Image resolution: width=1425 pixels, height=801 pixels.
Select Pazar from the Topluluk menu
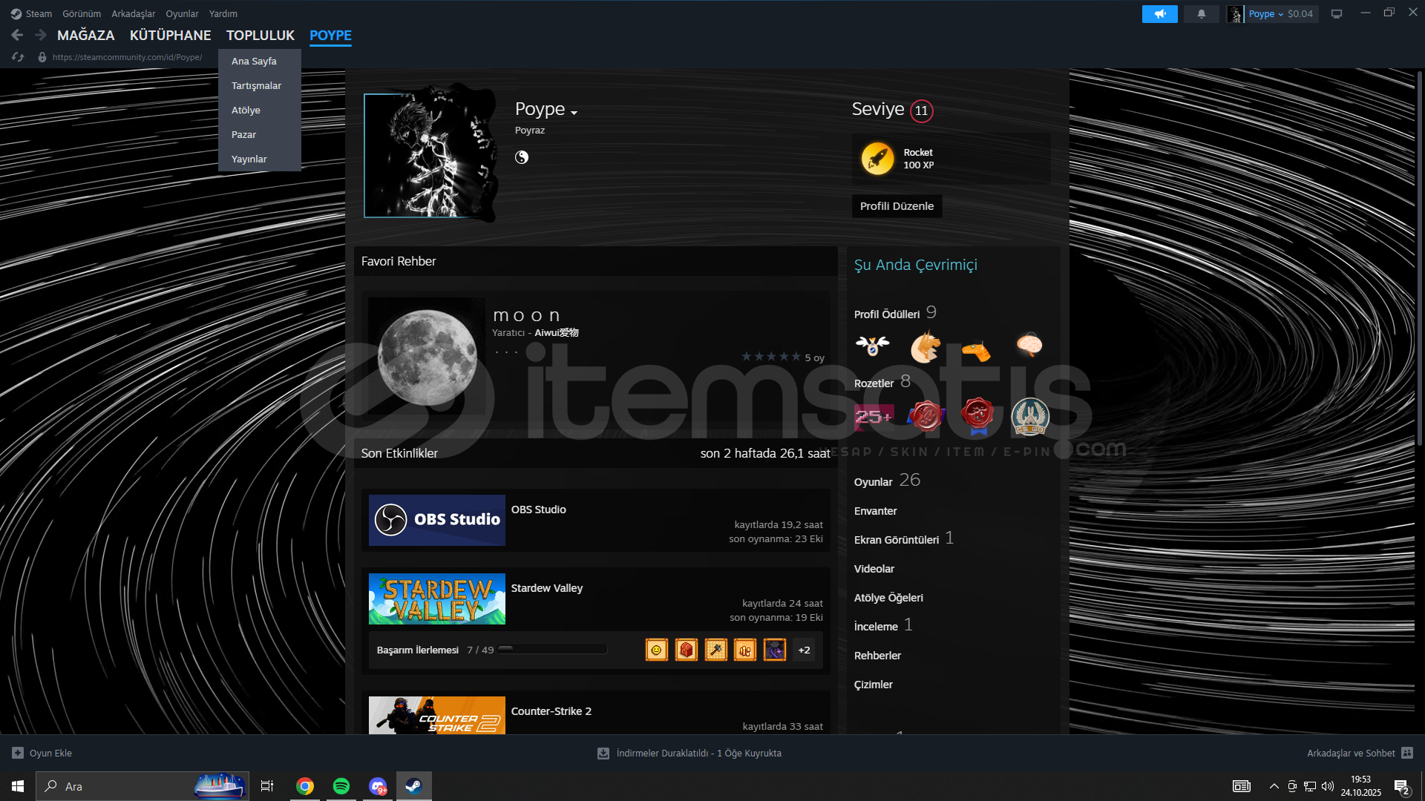pos(243,135)
